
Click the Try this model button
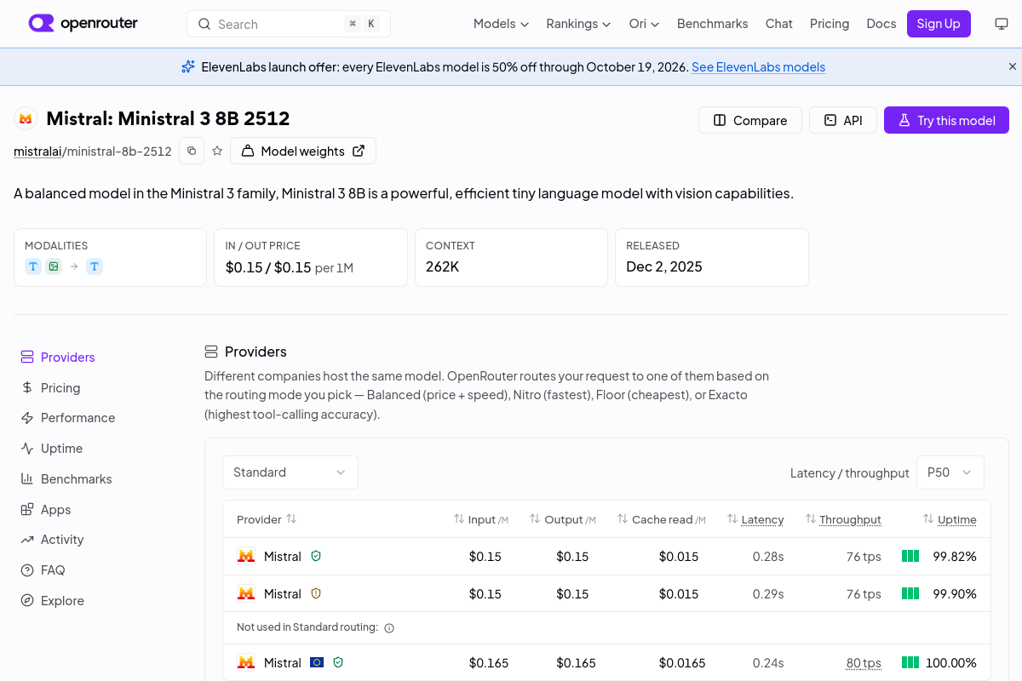(946, 120)
